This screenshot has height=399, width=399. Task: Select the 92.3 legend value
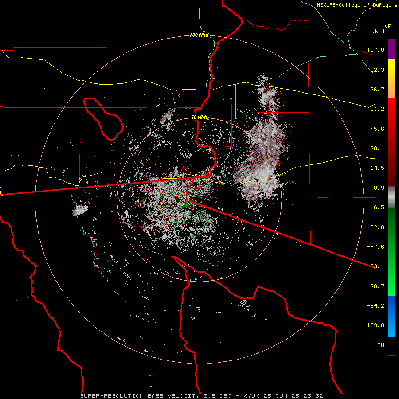377,70
